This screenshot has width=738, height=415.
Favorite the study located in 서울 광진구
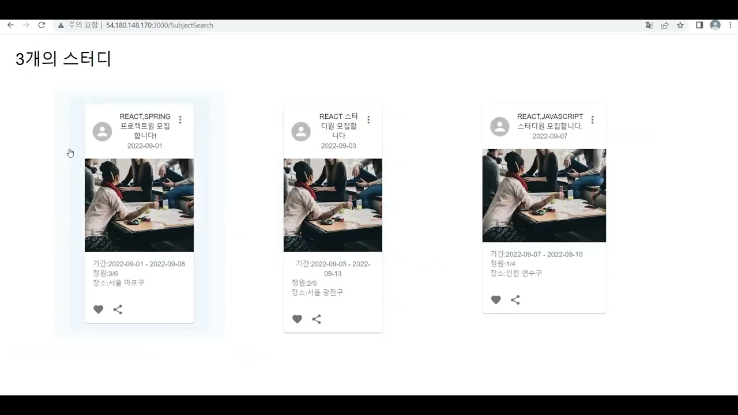[x=297, y=319]
